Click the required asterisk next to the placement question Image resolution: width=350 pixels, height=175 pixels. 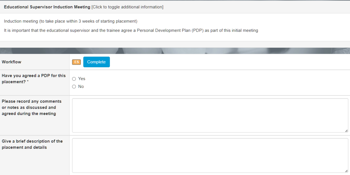(28, 82)
